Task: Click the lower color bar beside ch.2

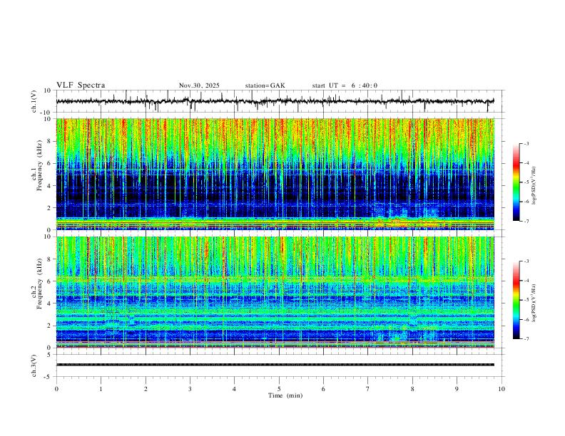Action: point(516,300)
